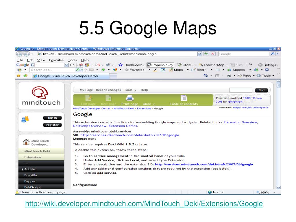The width and height of the screenshot is (296, 222).
Task: Toggle the Popups okay blocker button
Action: click(160, 65)
